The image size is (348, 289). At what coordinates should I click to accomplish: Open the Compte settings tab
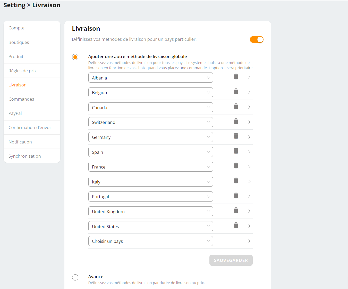coord(16,28)
